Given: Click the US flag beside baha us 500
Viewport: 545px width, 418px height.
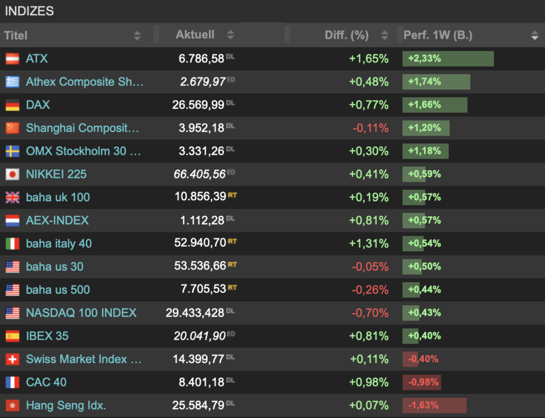Looking at the screenshot, I should (13, 290).
